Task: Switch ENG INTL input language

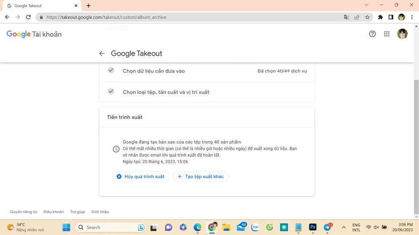Action: [x=356, y=227]
